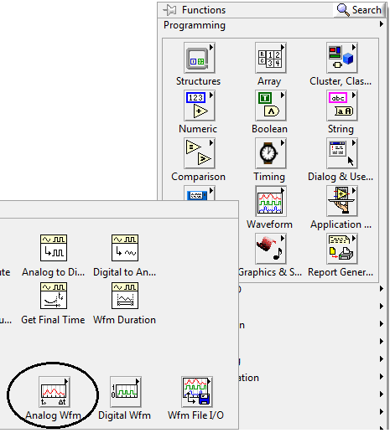Open the Waveform palette icon

[x=271, y=201]
